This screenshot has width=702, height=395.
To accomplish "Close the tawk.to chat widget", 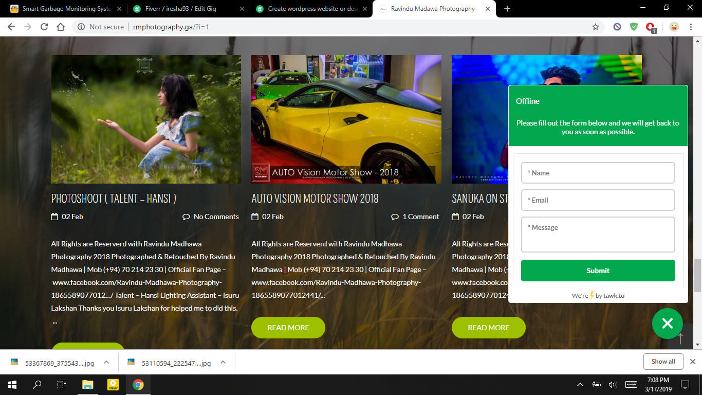I will click(667, 323).
